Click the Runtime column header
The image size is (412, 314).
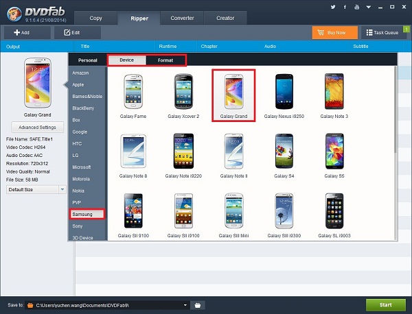(168, 47)
